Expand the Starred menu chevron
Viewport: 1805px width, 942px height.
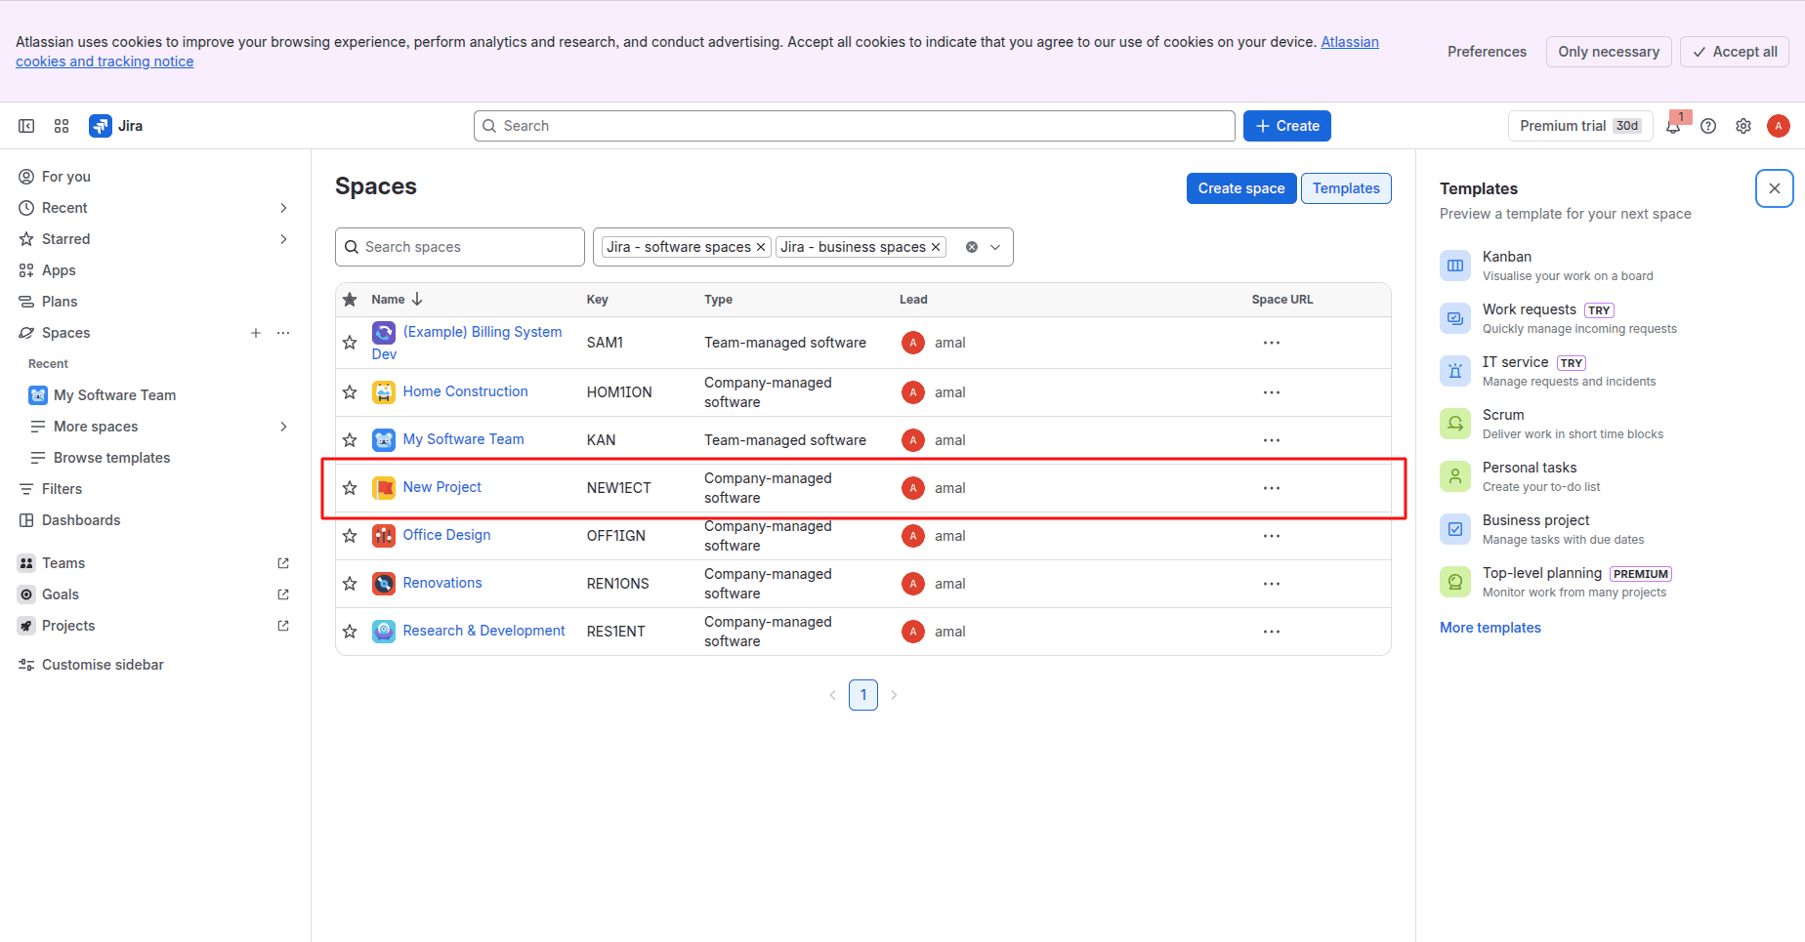tap(283, 239)
